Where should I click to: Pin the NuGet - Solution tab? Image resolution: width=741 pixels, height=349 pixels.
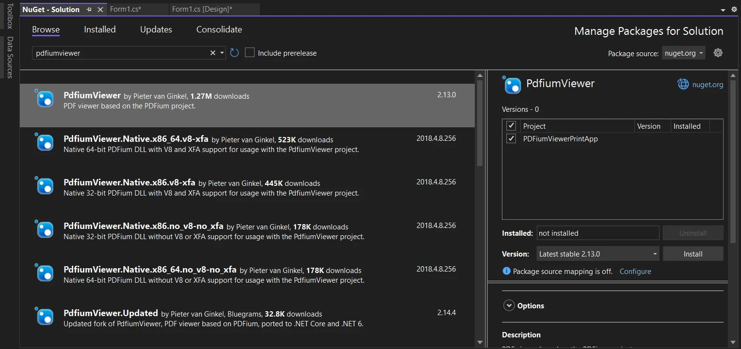pos(89,10)
